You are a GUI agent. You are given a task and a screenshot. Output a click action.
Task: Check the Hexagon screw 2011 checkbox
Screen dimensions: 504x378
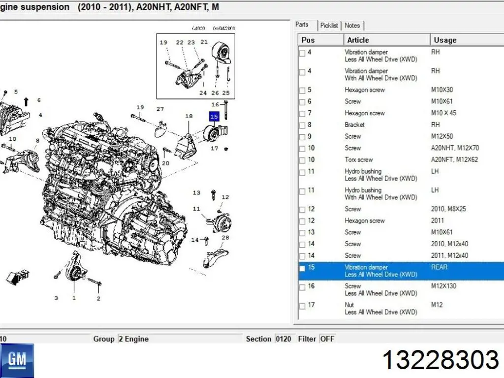pyautogui.click(x=302, y=221)
